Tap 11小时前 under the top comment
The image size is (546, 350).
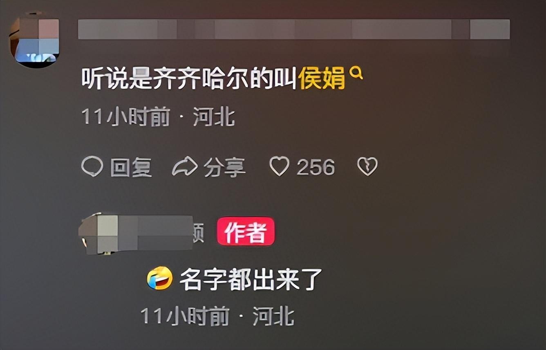click(126, 117)
